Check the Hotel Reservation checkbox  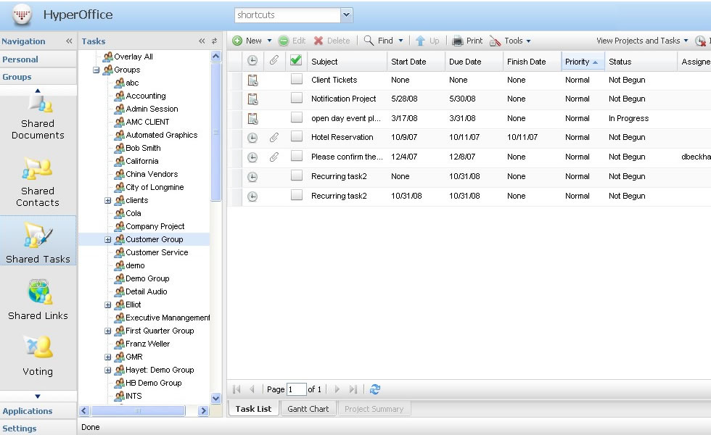[297, 136]
